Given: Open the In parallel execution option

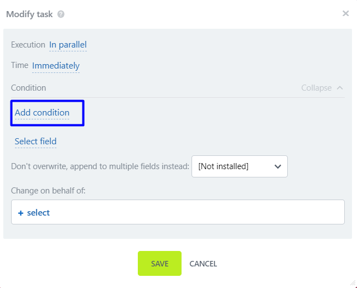Looking at the screenshot, I should pos(68,45).
